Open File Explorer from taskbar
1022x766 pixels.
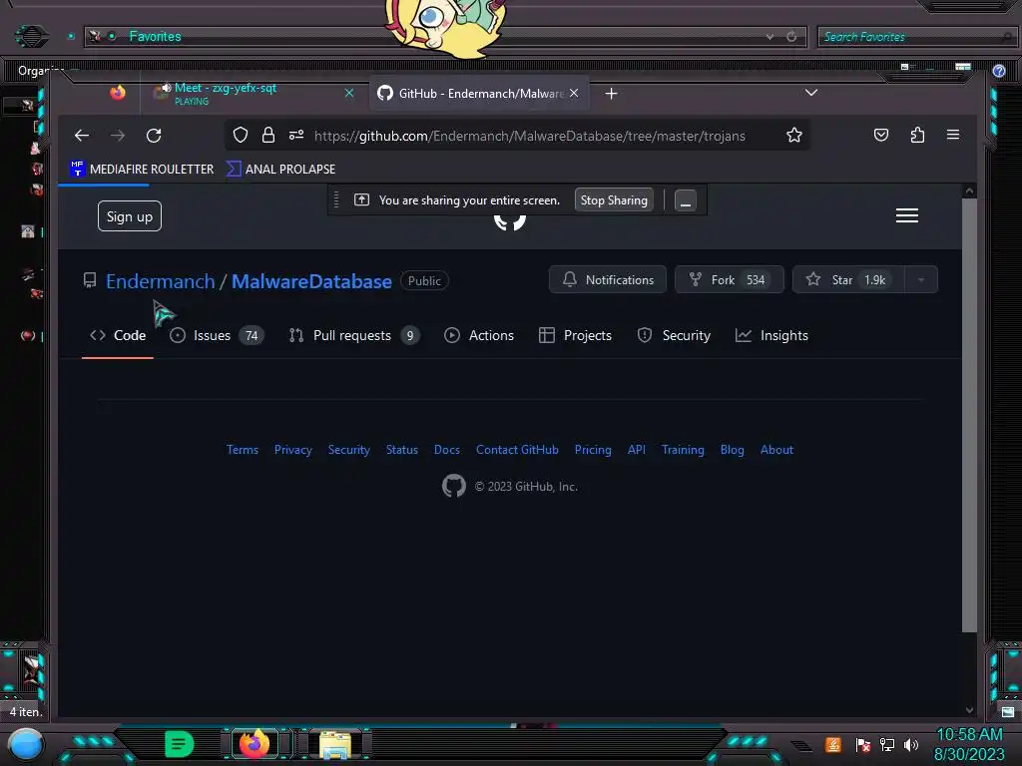coord(335,744)
